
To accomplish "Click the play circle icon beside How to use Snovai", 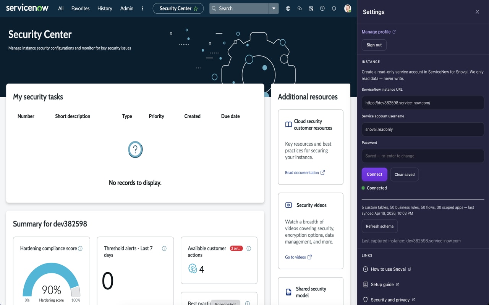I will pos(365,269).
